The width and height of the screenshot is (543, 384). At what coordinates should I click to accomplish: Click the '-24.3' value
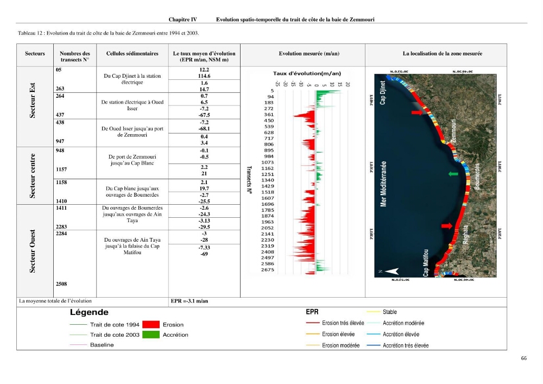tap(204, 215)
